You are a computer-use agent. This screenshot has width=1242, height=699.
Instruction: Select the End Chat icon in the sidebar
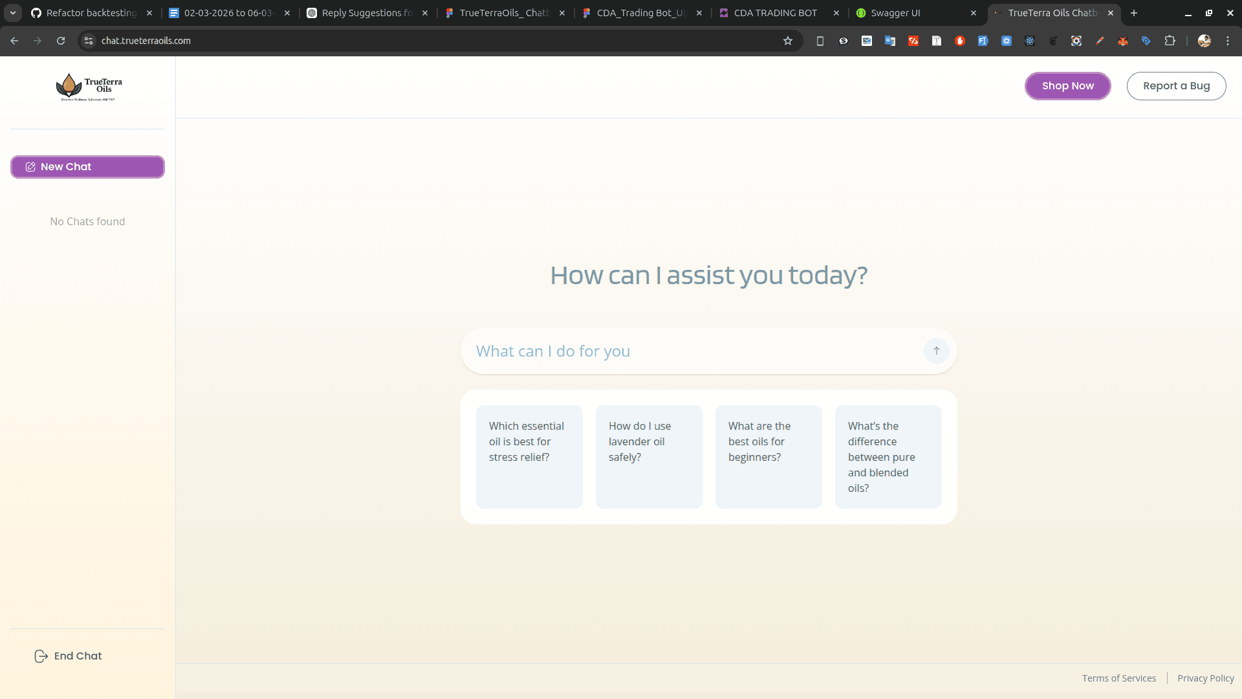click(41, 656)
